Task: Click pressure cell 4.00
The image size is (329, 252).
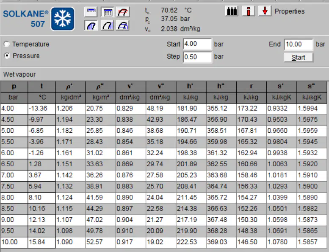Action: click(14, 109)
